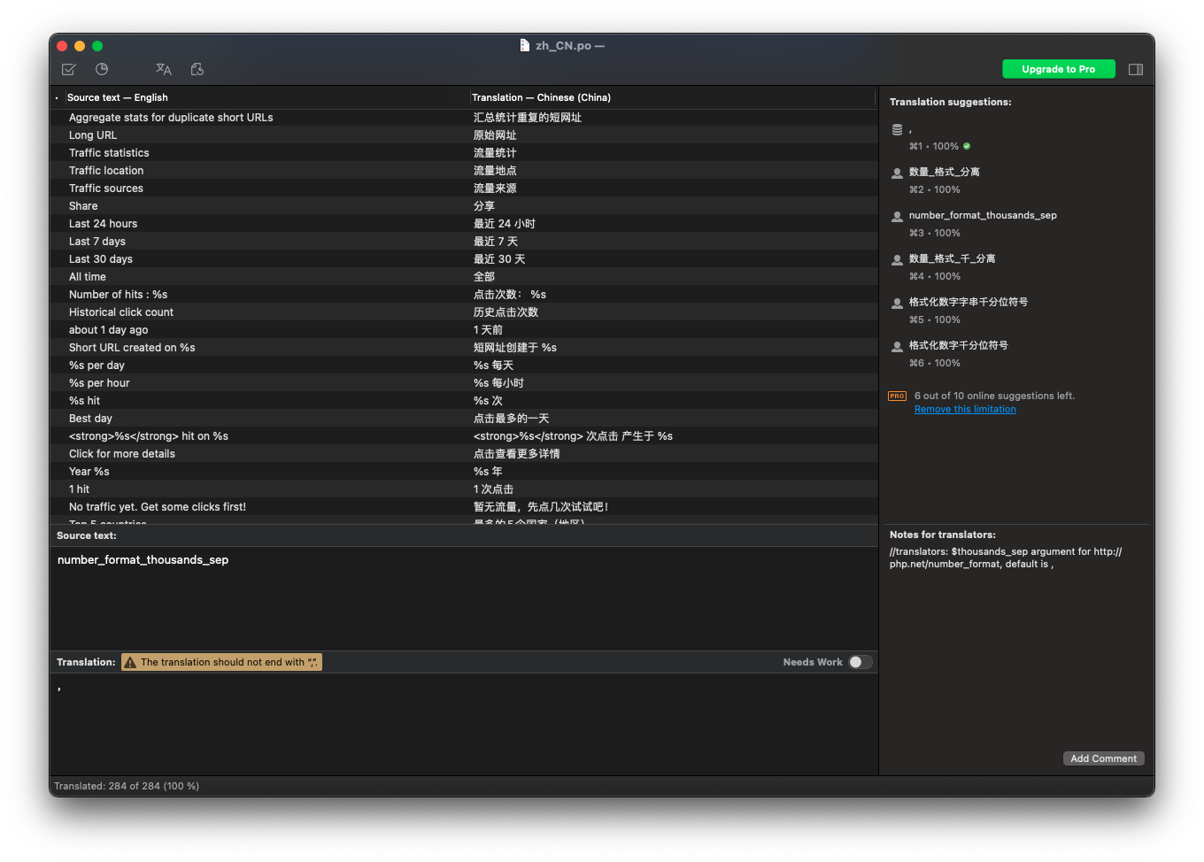Toggle the sidebar panel icon
The width and height of the screenshot is (1204, 862).
[x=1136, y=69]
